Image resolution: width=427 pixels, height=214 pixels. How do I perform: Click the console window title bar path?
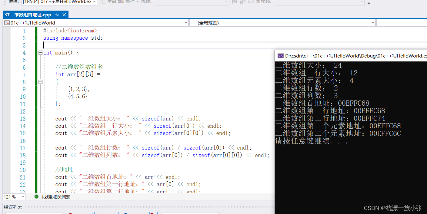356,56
